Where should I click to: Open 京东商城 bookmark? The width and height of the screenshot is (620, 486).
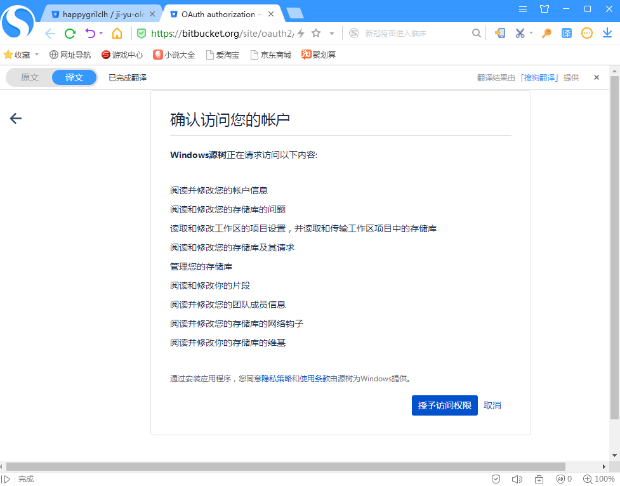point(271,55)
